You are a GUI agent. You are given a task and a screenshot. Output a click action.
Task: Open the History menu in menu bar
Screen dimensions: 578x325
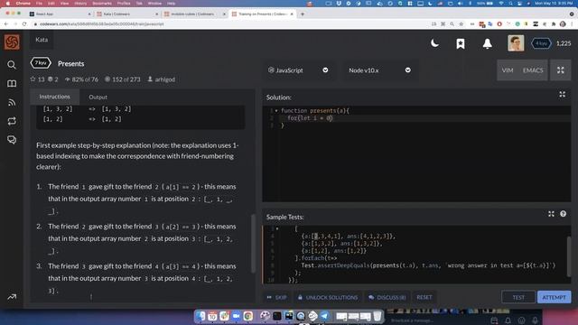coord(80,4)
